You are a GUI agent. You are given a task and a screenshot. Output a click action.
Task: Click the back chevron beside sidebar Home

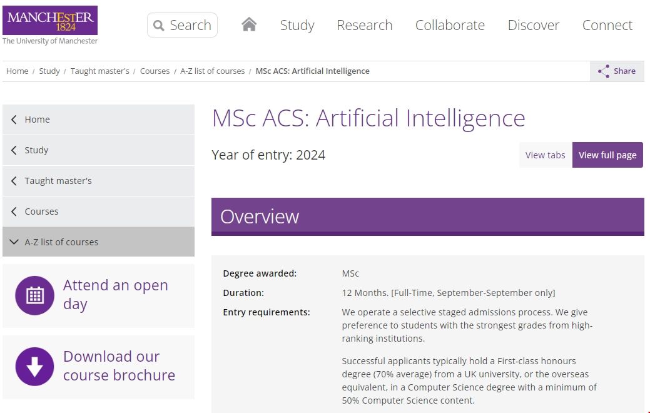click(14, 120)
